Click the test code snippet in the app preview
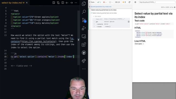This screenshot has width=176, height=99. (x=154, y=24)
